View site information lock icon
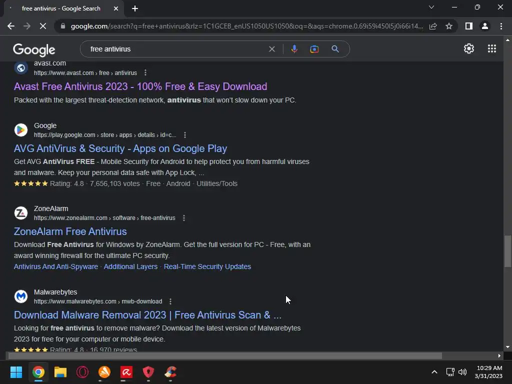This screenshot has width=512, height=384. (63, 26)
